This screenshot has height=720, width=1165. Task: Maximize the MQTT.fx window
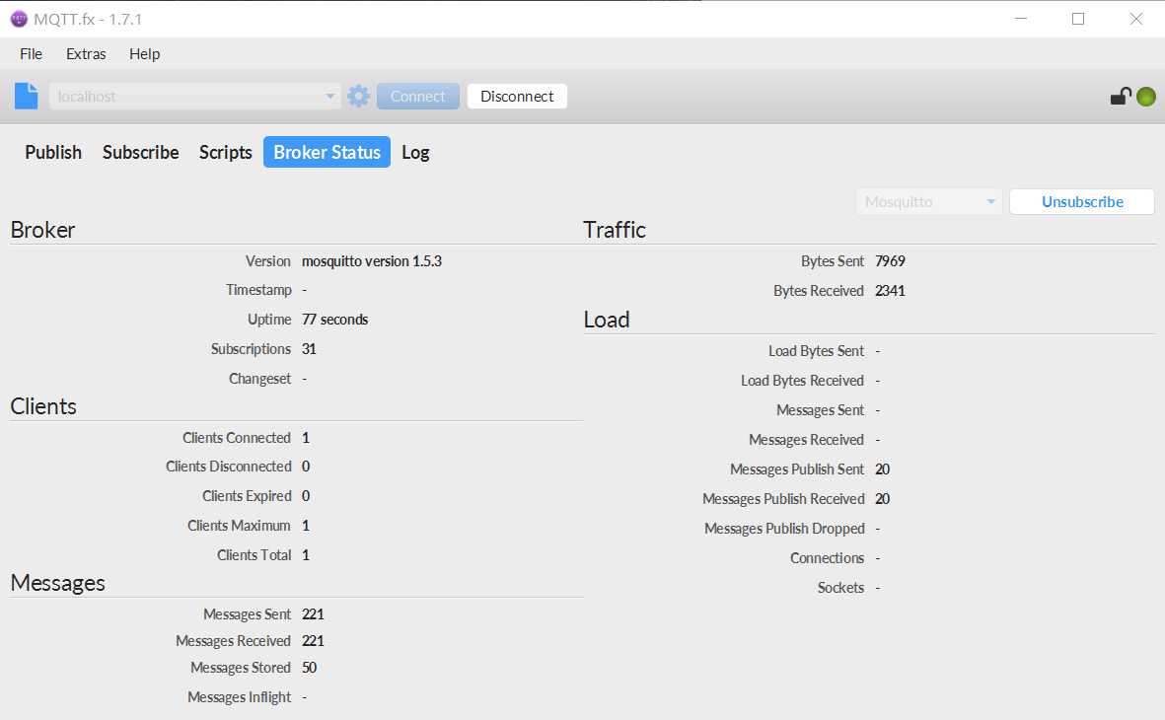pos(1078,20)
